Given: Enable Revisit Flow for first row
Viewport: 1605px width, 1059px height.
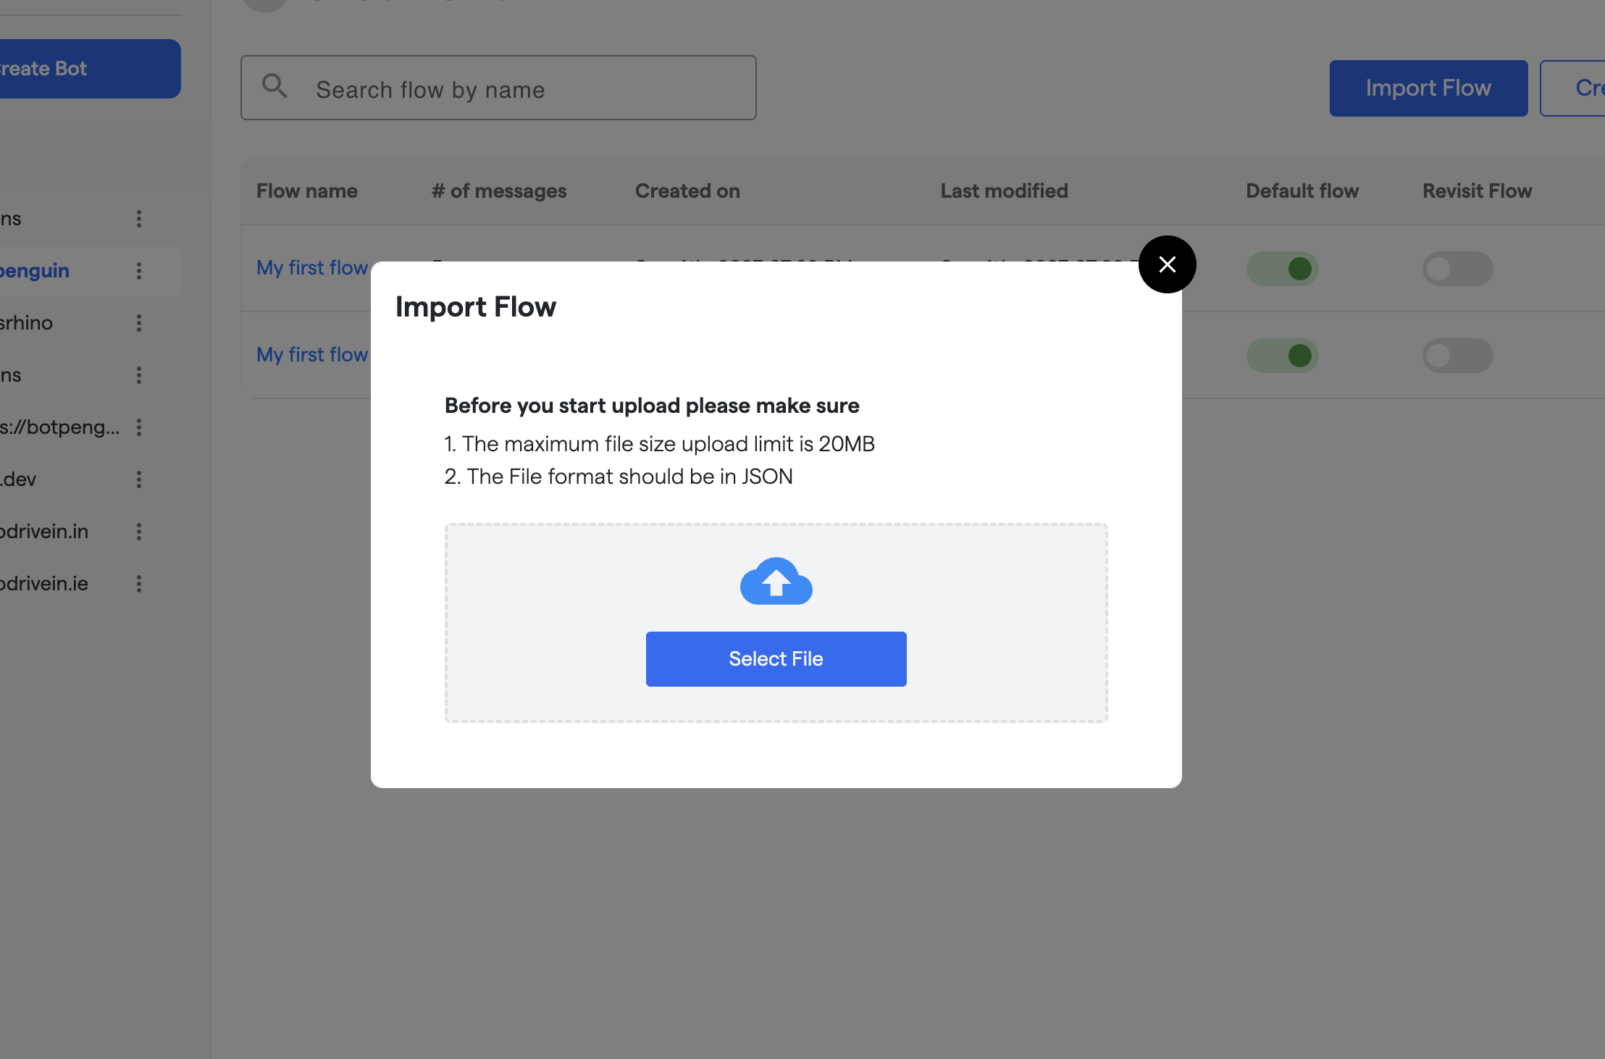Looking at the screenshot, I should (1457, 269).
